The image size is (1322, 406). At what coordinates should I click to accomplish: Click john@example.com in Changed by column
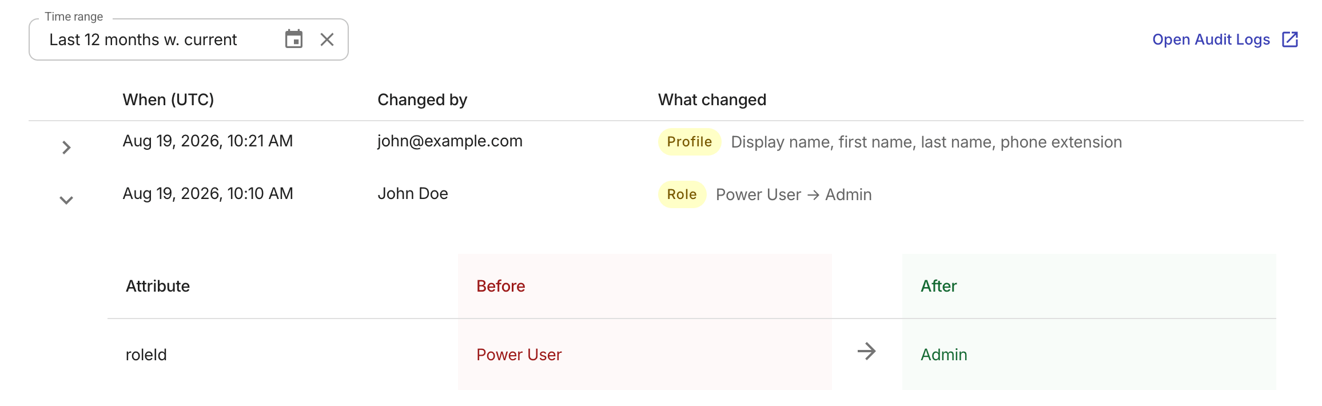click(450, 141)
